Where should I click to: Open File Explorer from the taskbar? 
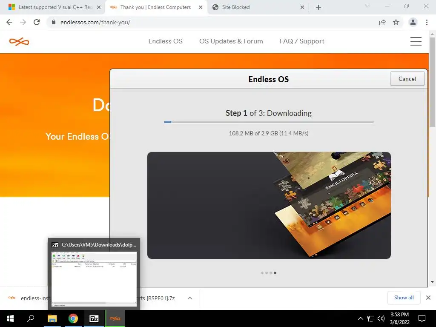[x=52, y=318]
